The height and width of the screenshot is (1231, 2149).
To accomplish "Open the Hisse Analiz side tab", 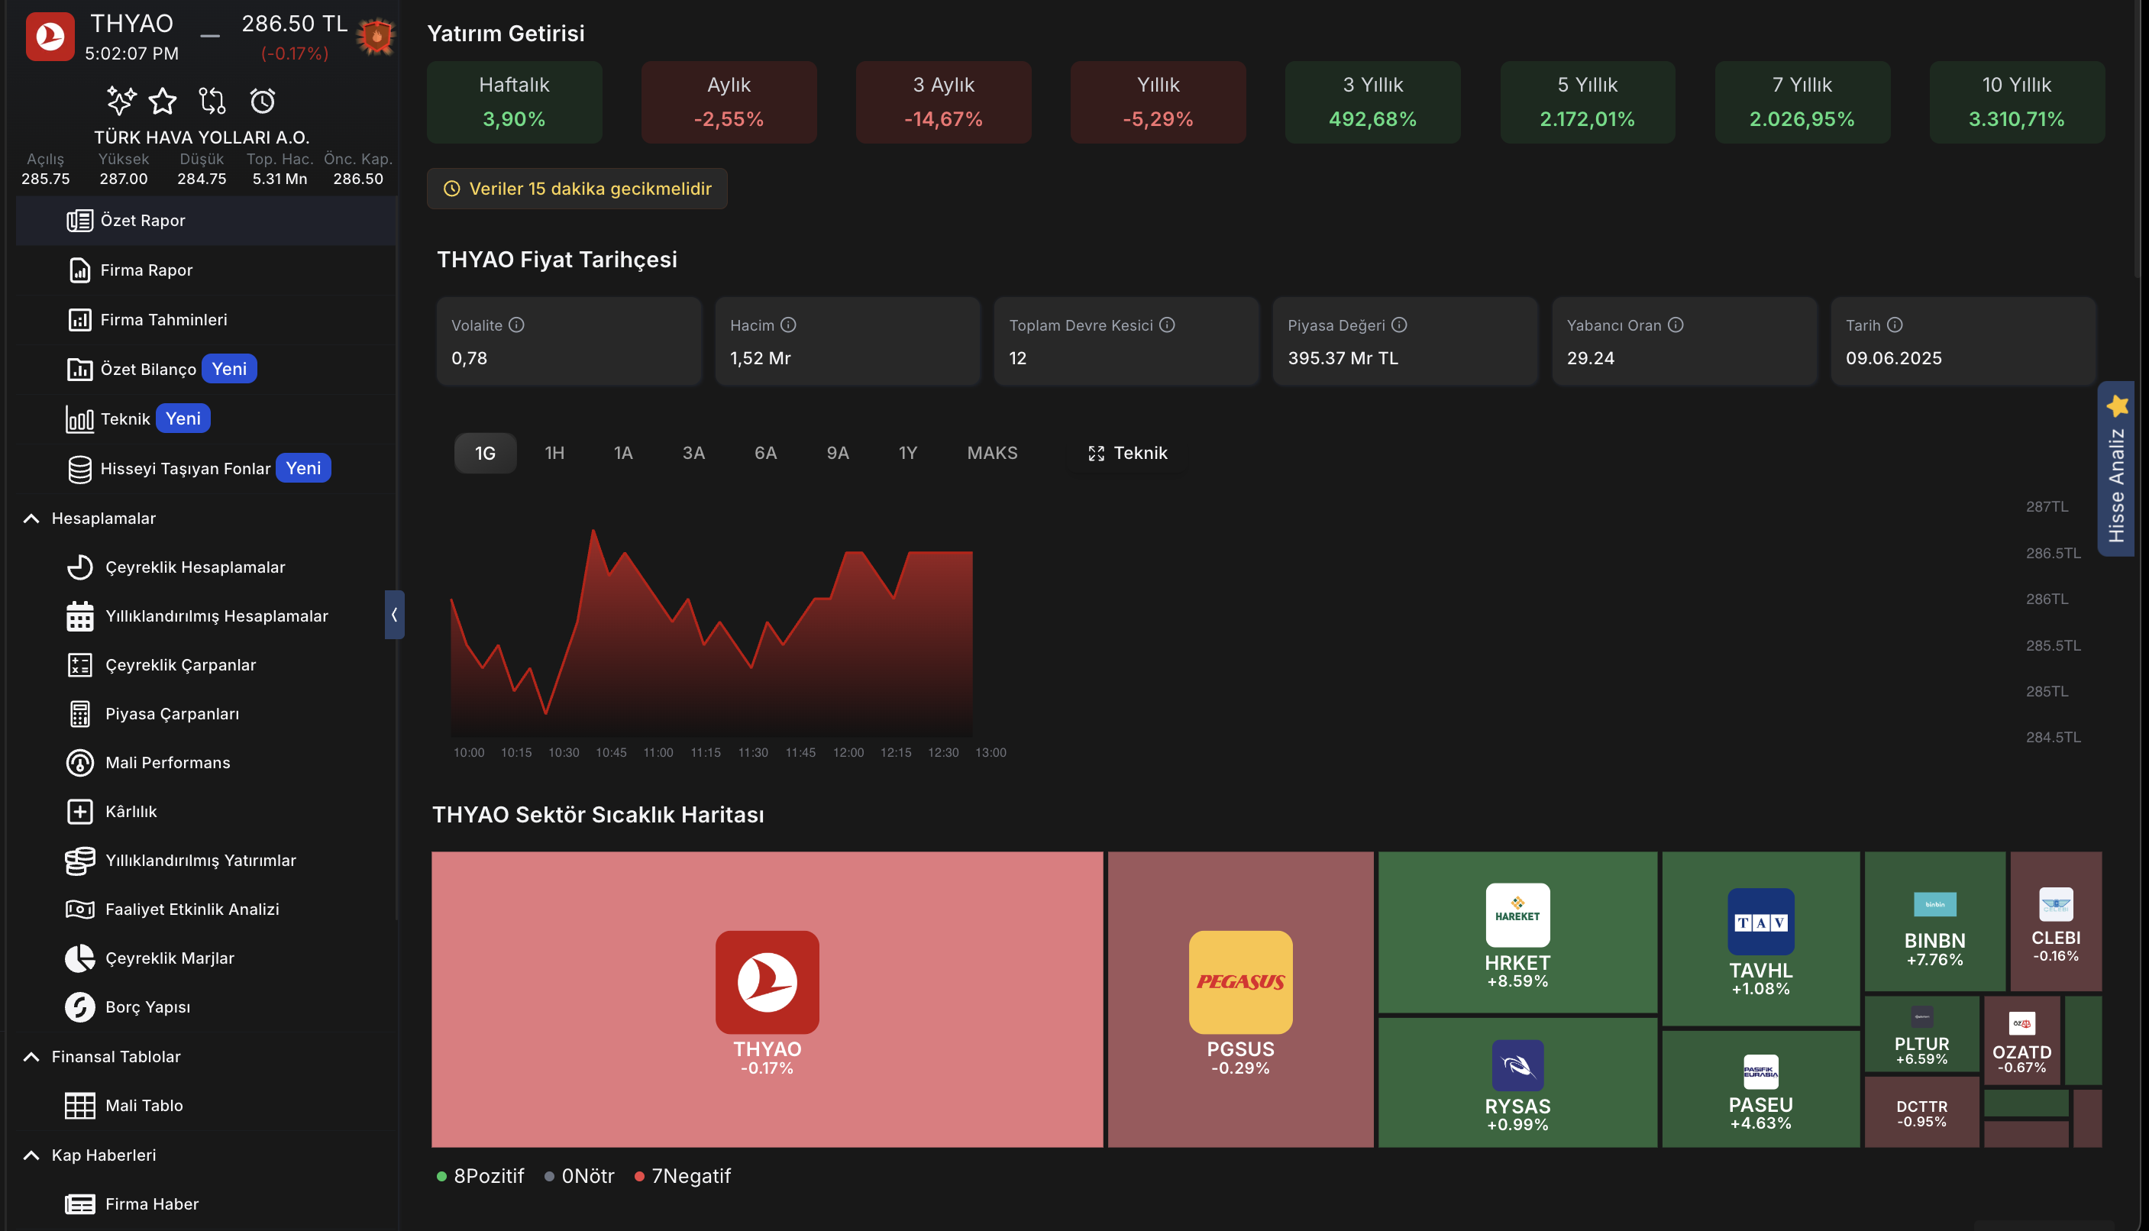I will [2116, 469].
